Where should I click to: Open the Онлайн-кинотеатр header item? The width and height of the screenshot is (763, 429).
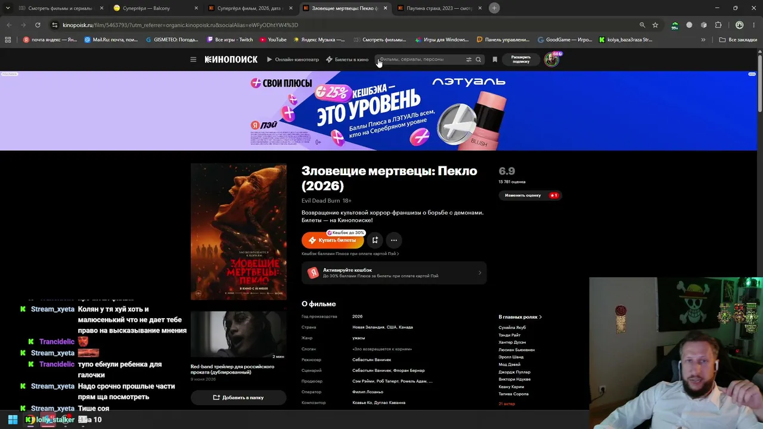pos(293,60)
